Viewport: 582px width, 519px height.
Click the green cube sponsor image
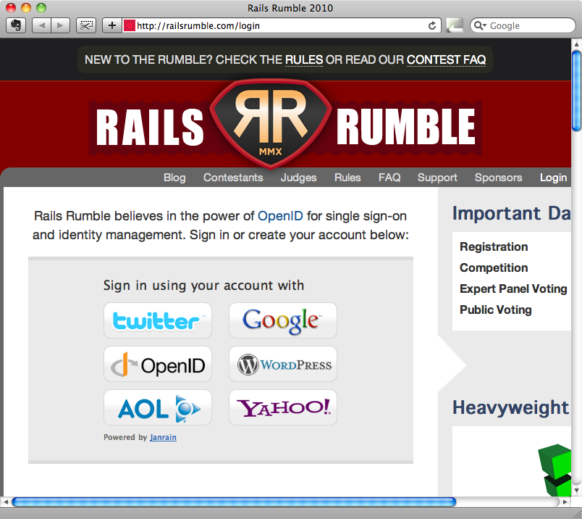click(x=554, y=470)
